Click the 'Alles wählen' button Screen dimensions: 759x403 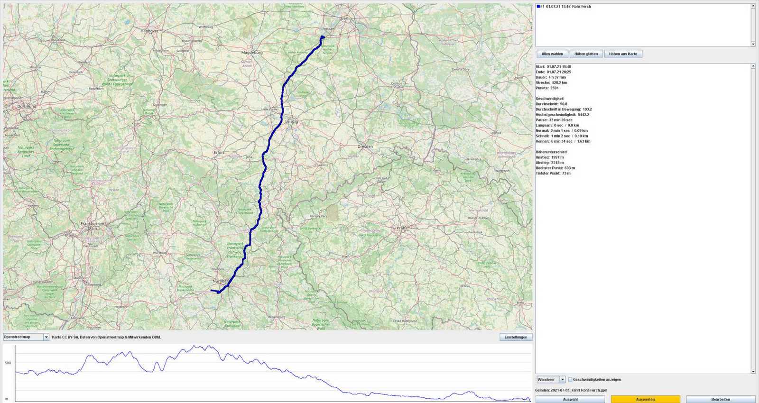click(x=552, y=54)
